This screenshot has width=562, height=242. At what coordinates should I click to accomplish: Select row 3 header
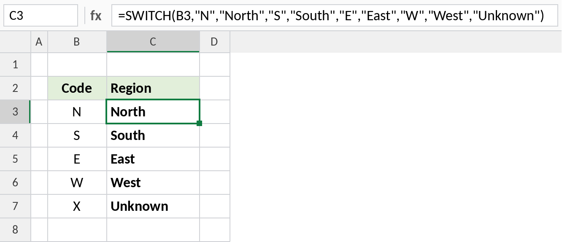(16, 112)
